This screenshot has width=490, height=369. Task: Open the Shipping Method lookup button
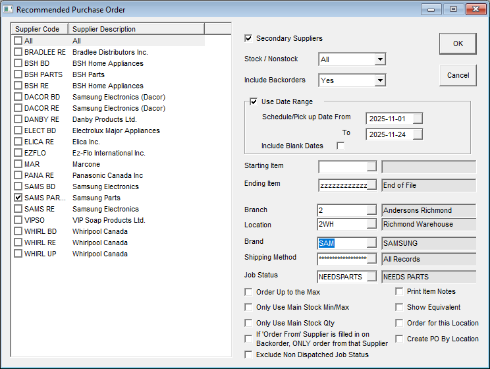point(372,258)
